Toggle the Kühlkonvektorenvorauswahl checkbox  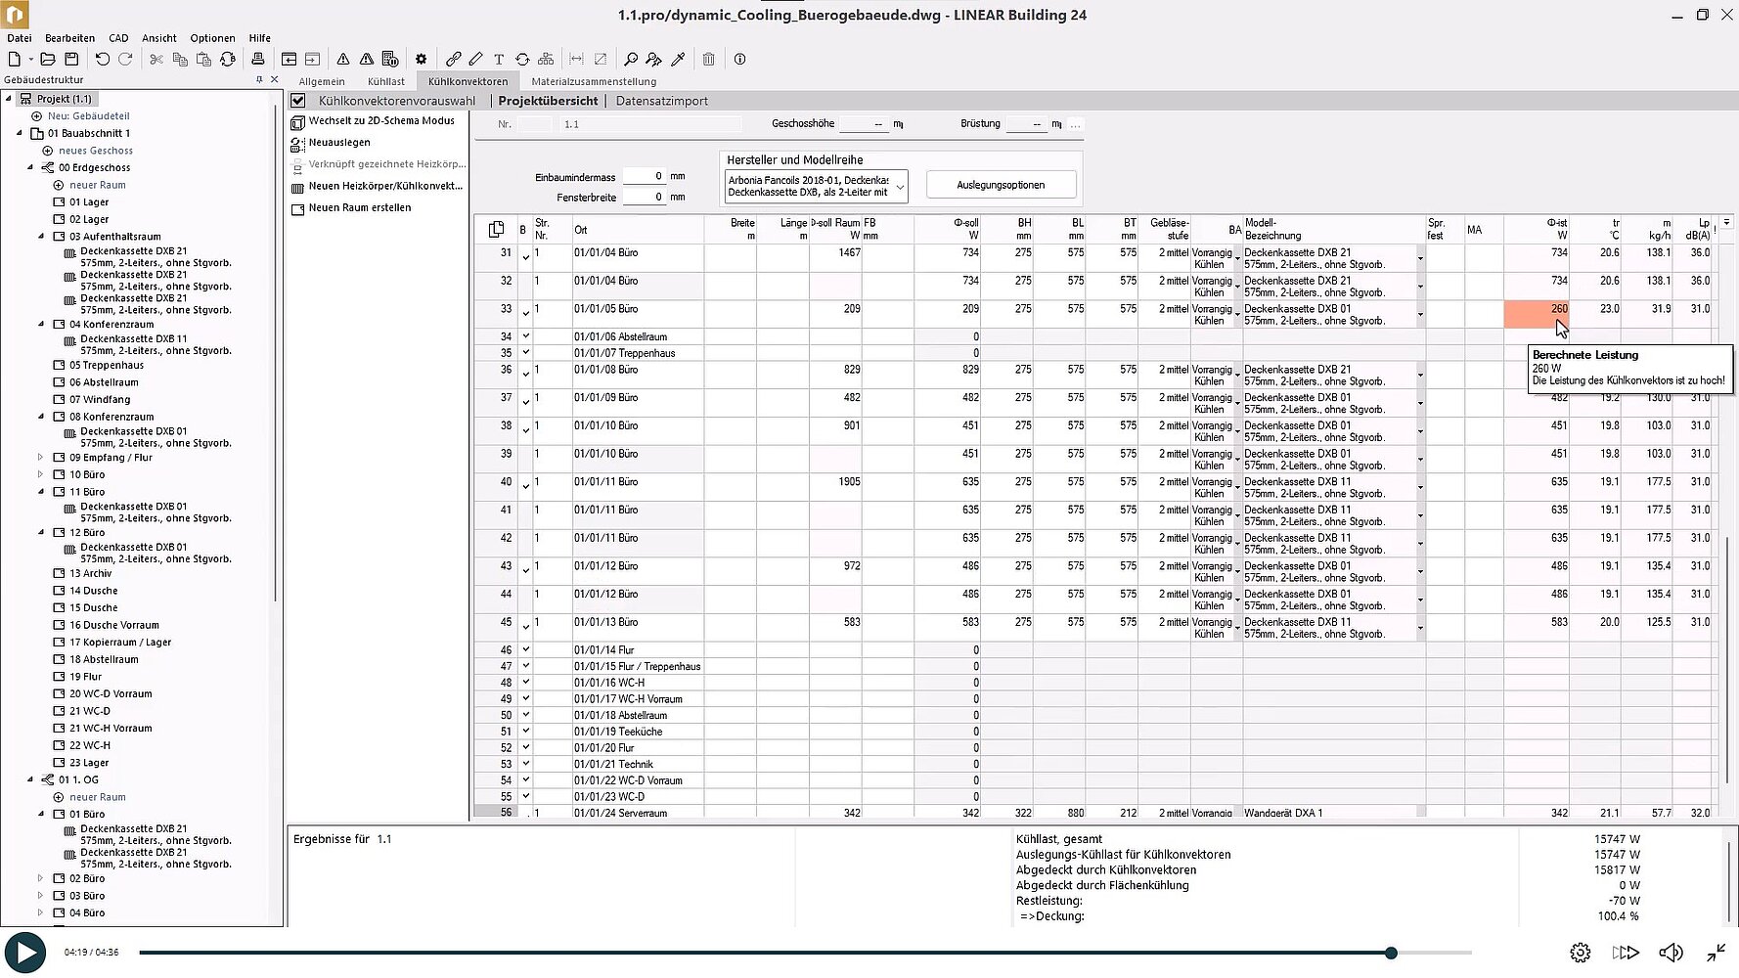point(298,101)
